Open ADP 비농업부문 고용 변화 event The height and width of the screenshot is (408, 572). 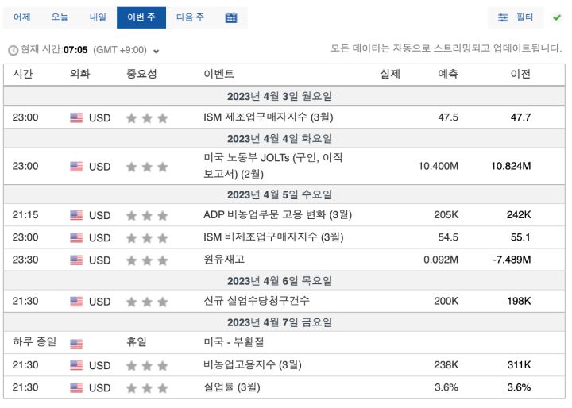[x=277, y=215]
